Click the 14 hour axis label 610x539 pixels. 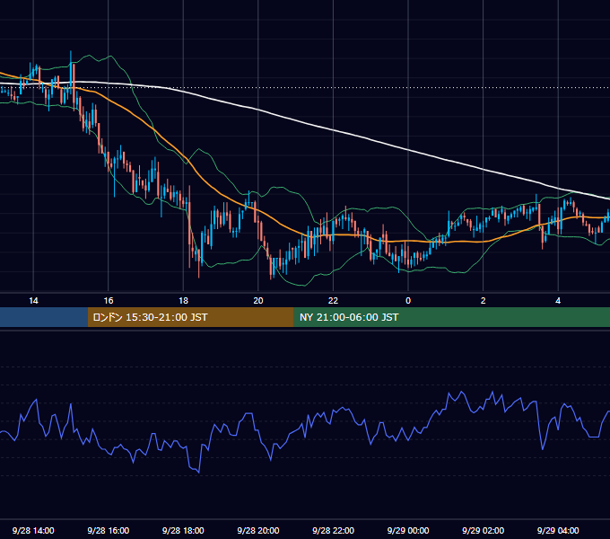click(x=33, y=301)
